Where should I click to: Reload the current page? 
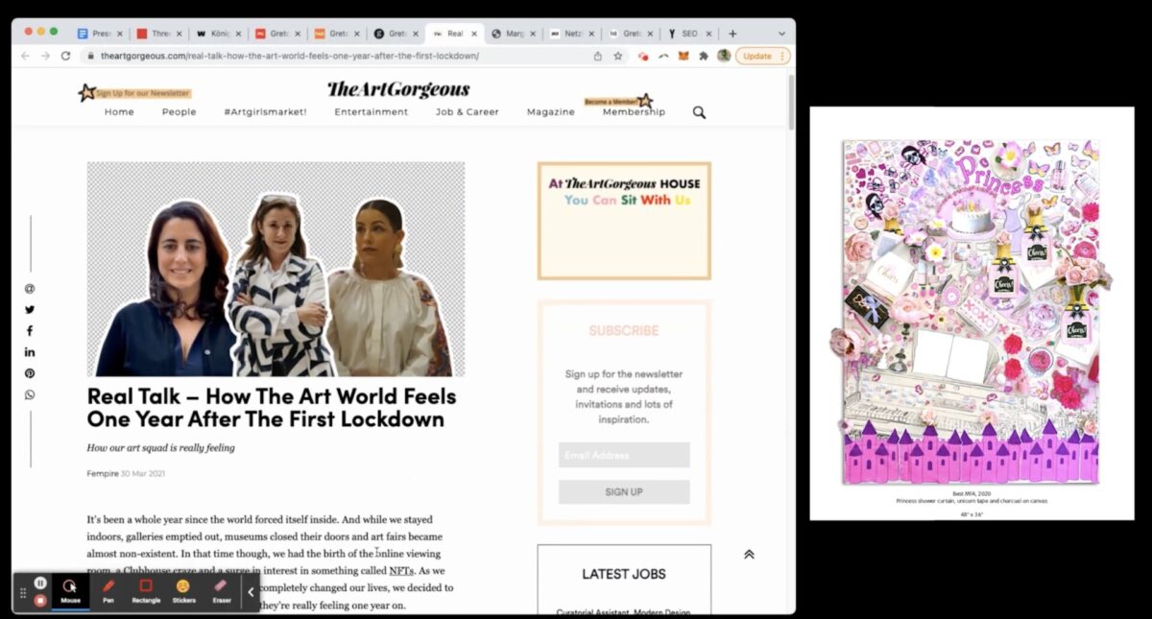pyautogui.click(x=65, y=56)
